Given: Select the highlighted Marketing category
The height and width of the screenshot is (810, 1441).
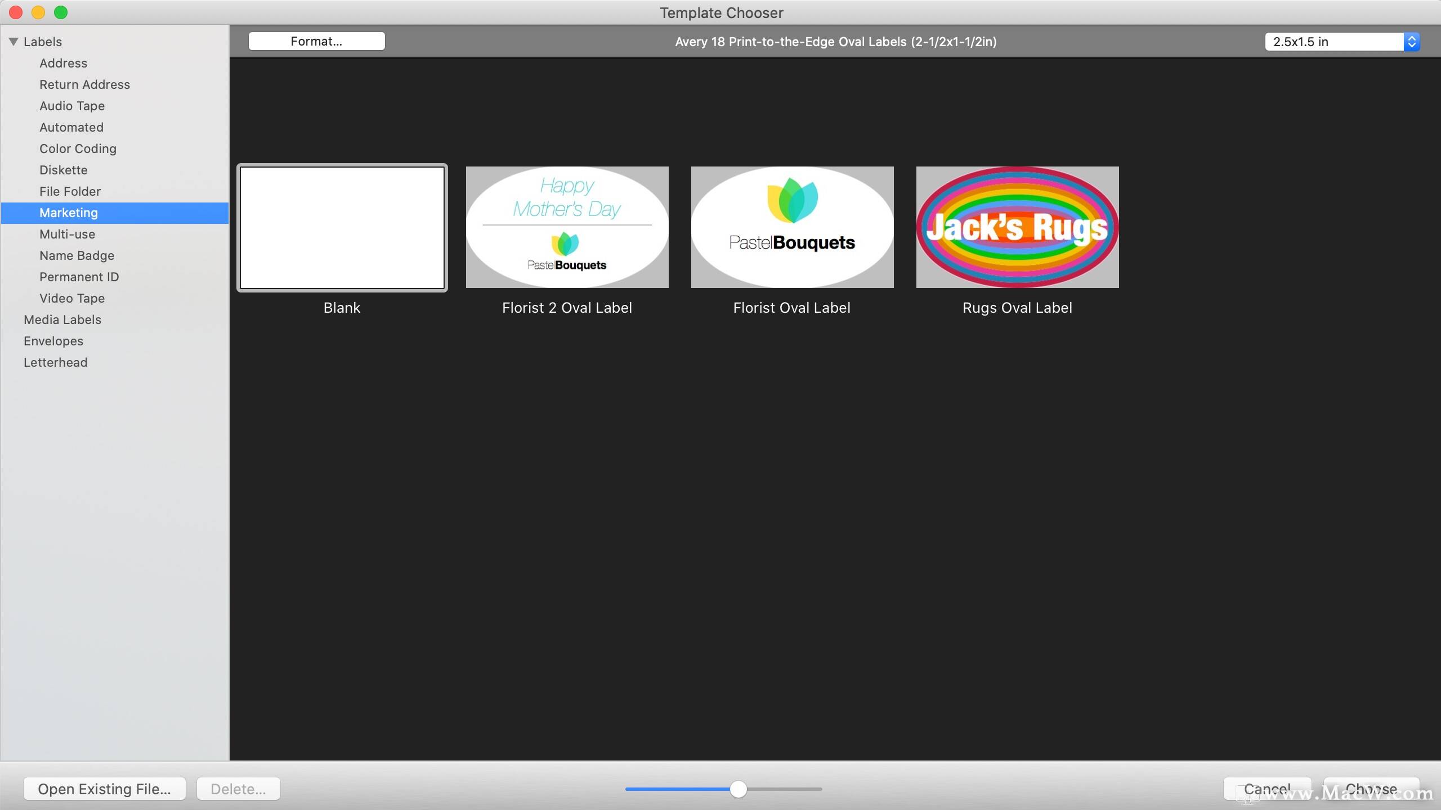Looking at the screenshot, I should 115,213.
